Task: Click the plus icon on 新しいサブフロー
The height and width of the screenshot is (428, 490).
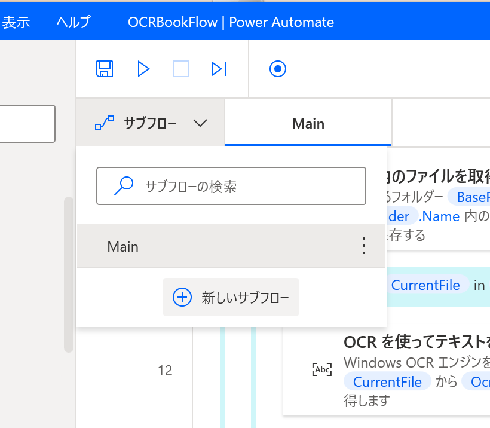Action: 182,297
